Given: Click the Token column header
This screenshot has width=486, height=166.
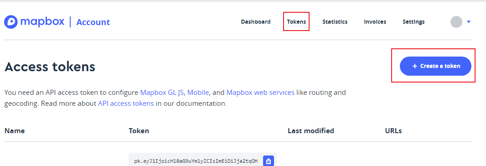Looking at the screenshot, I should [x=139, y=130].
